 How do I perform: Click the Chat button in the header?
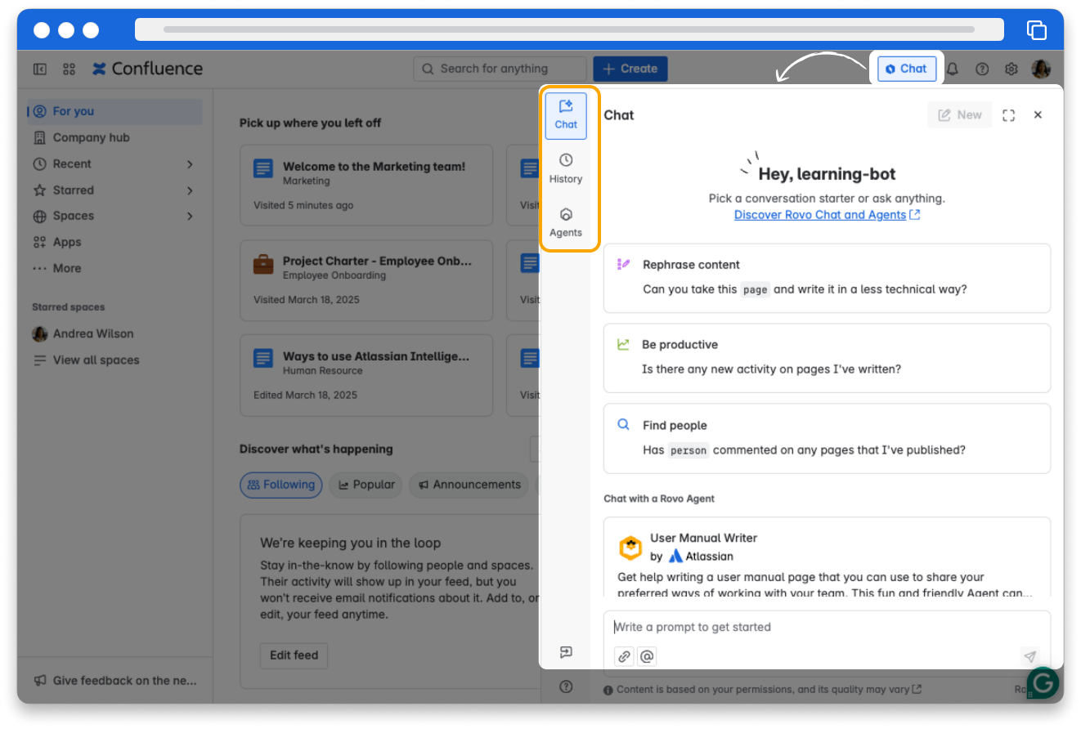pyautogui.click(x=907, y=69)
